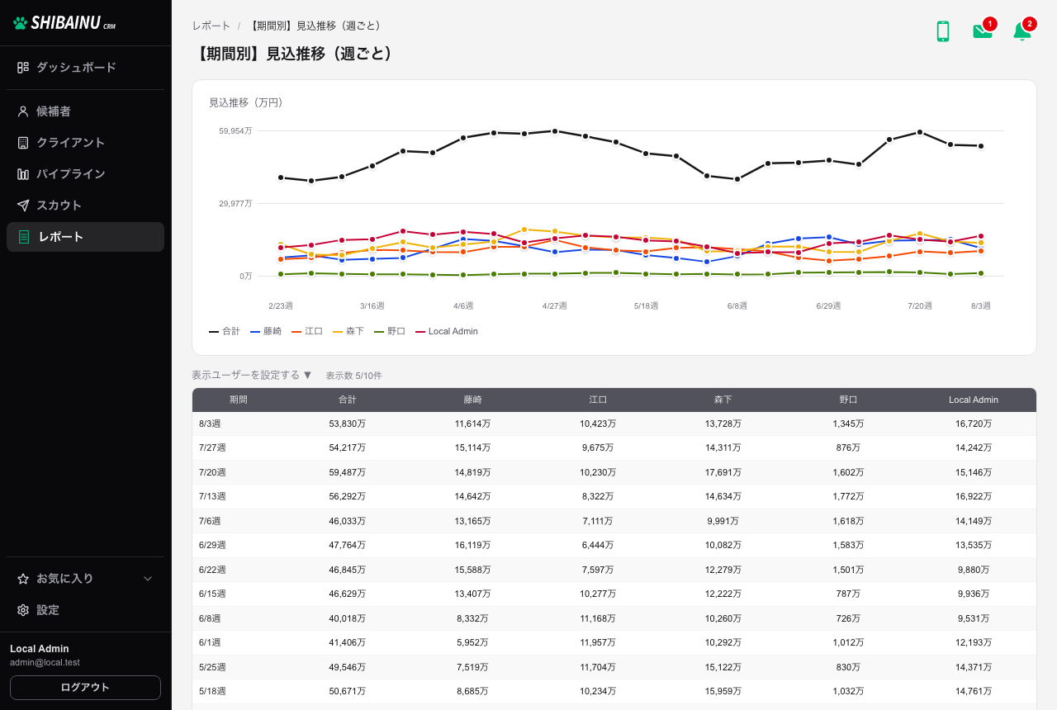The width and height of the screenshot is (1057, 710).
Task: Click the 17,691万 cell in 森下 column
Action: point(723,472)
